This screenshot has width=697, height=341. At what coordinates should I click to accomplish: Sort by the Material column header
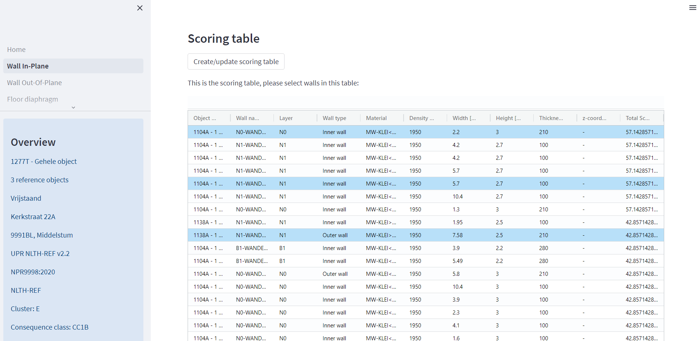coord(382,118)
